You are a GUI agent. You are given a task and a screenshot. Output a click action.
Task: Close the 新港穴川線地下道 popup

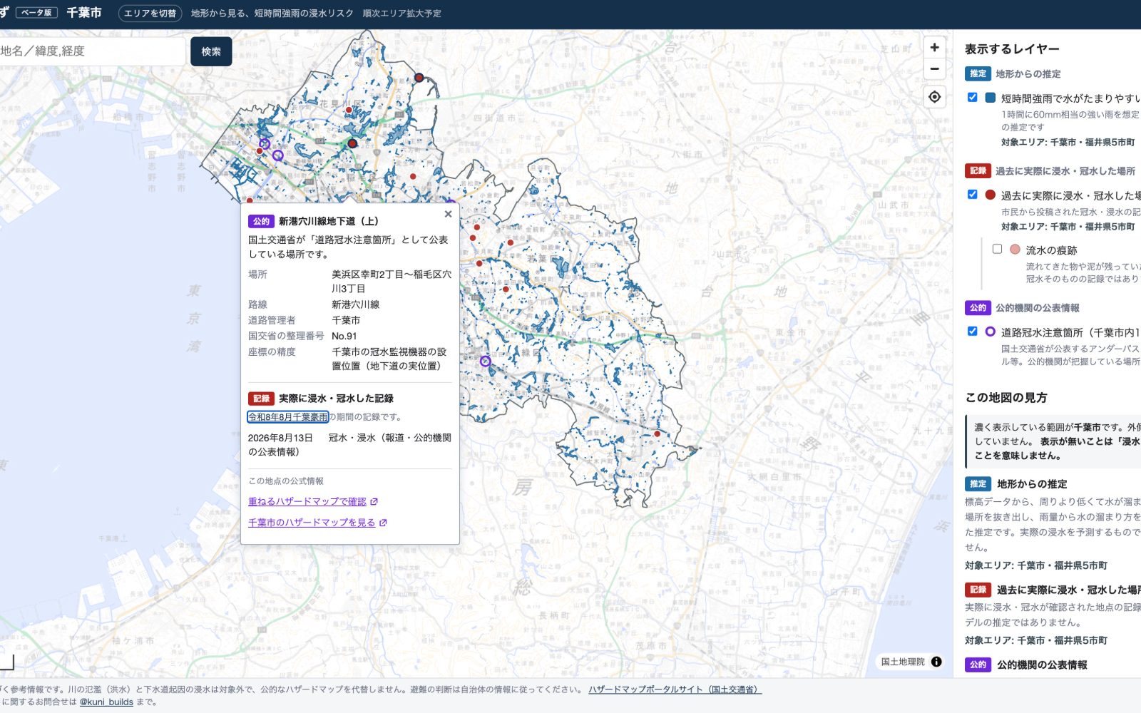448,214
